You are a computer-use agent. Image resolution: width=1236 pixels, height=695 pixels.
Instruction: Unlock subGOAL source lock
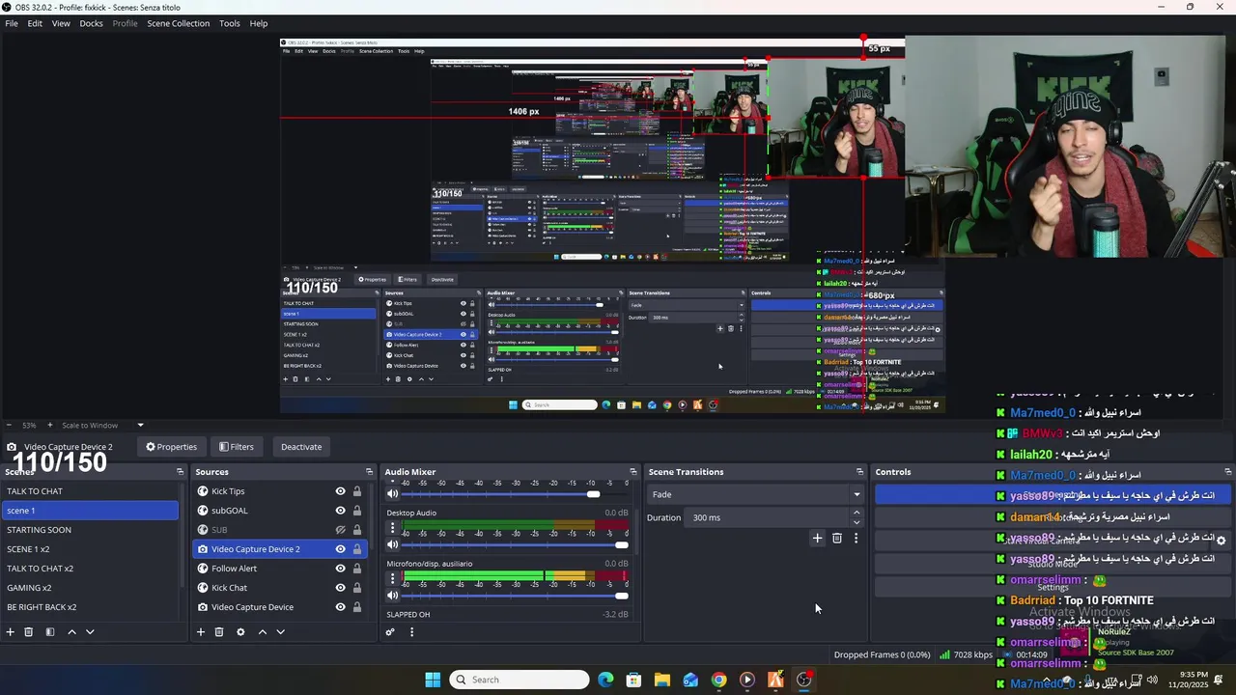point(356,511)
